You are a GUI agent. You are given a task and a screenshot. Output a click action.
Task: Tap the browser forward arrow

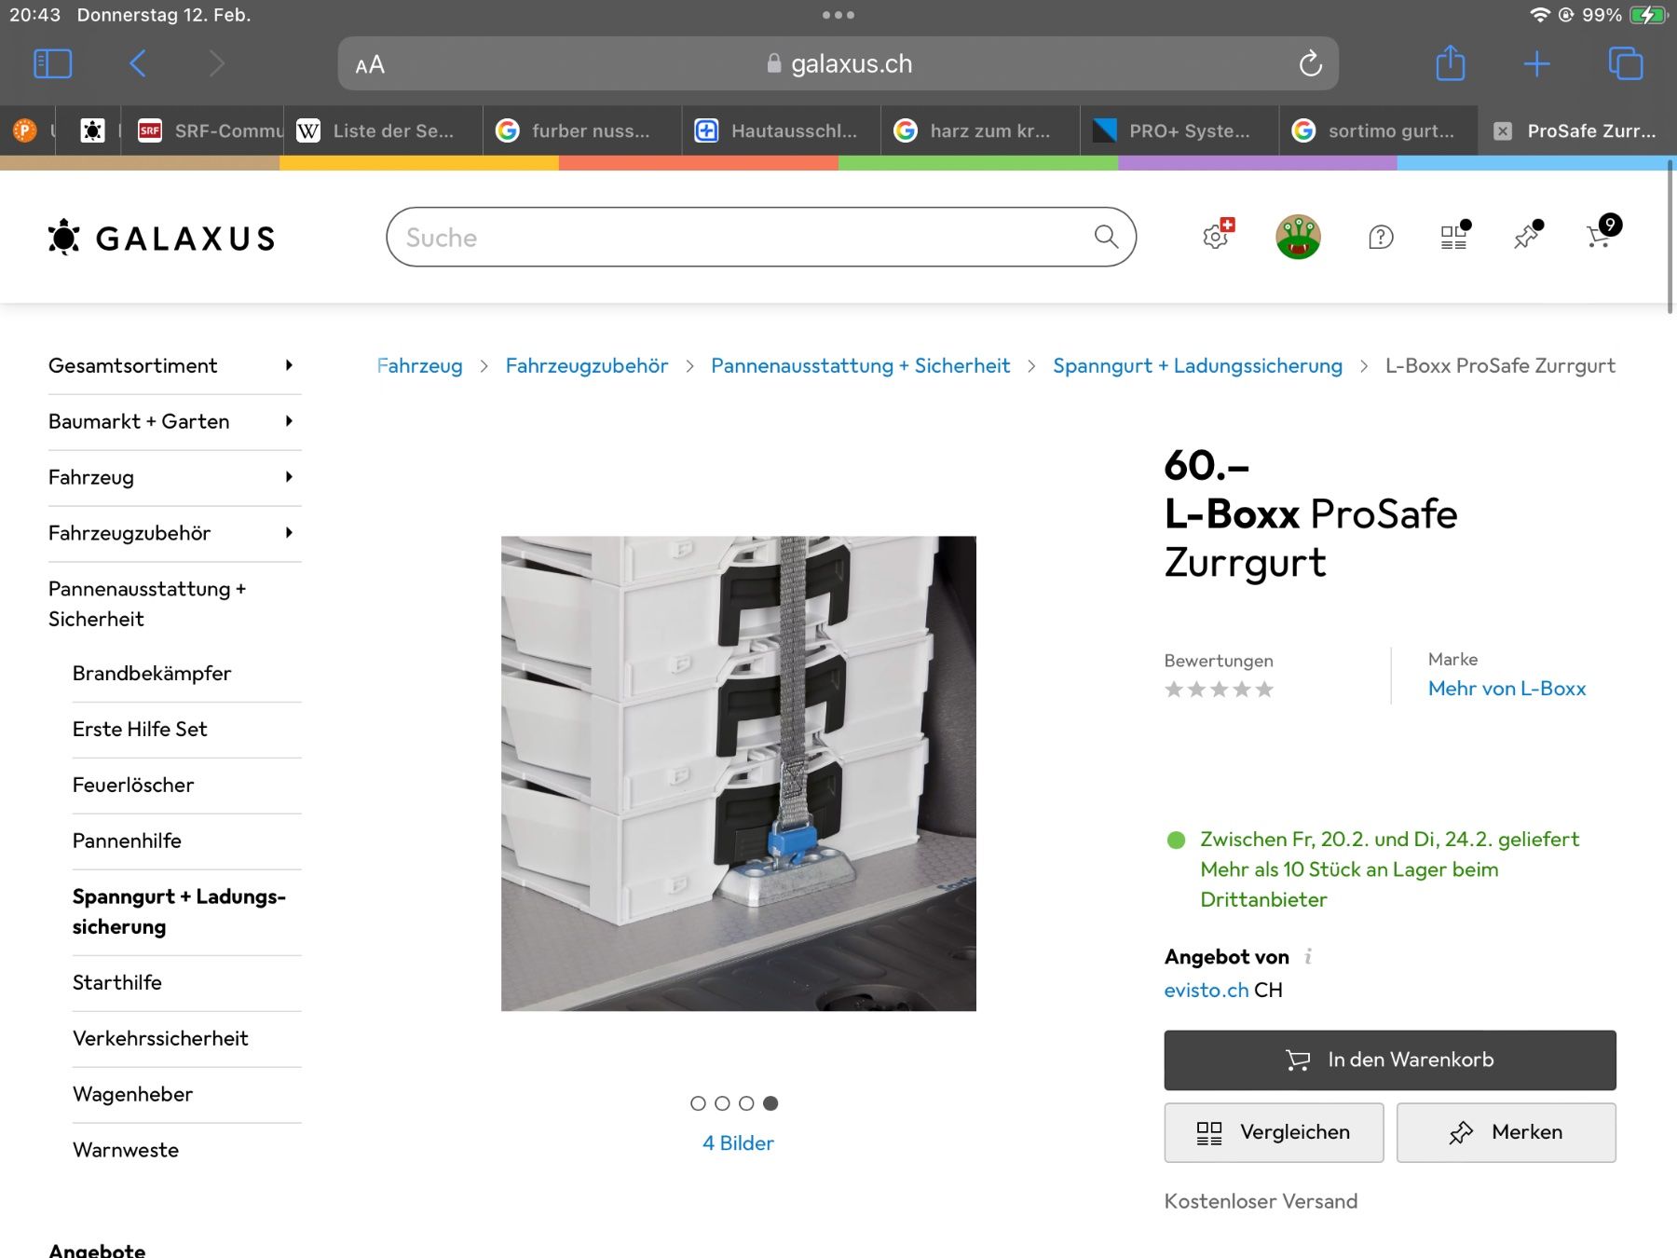216,63
